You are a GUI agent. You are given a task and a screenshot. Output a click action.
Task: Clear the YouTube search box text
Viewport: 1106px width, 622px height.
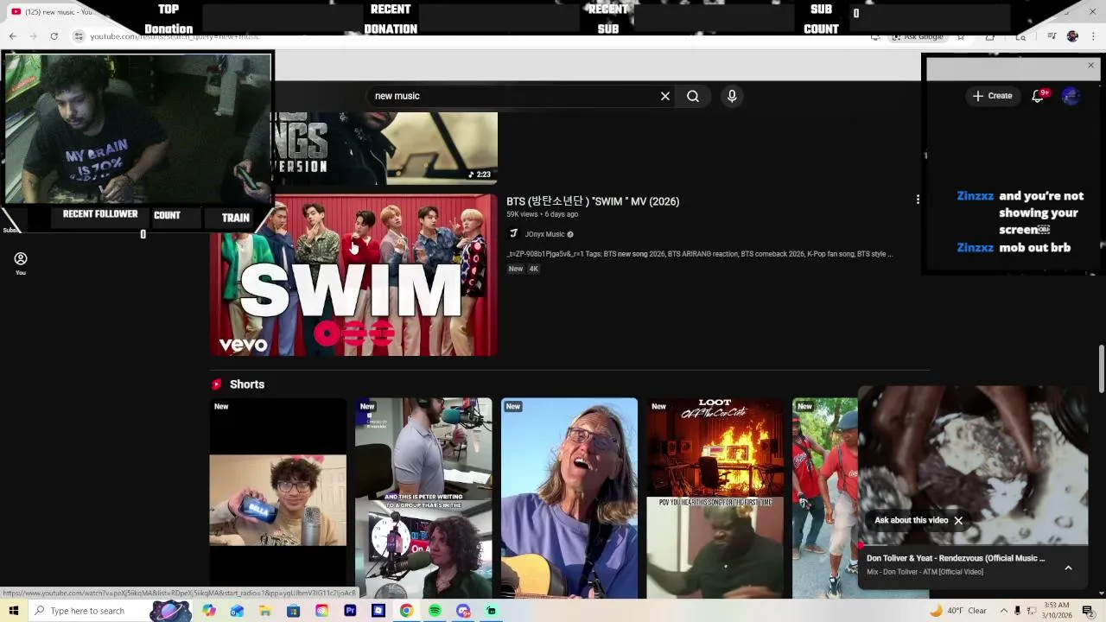click(x=665, y=96)
